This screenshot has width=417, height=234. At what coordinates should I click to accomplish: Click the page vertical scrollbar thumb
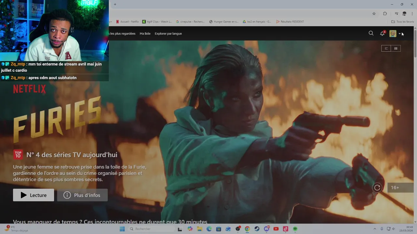coord(415,44)
